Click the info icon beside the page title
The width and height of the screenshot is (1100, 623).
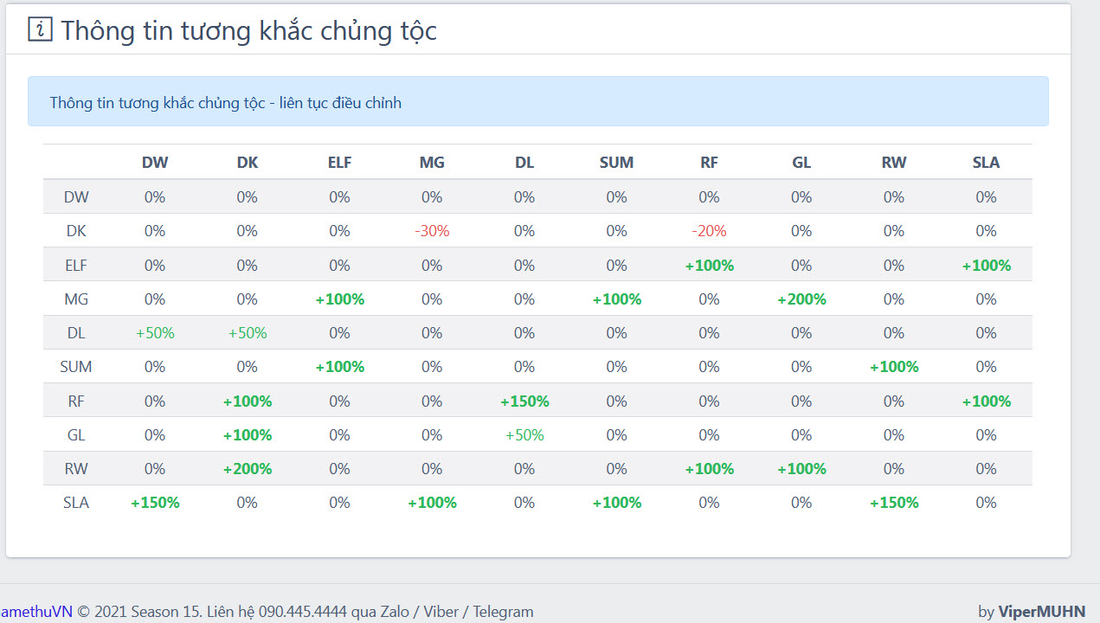[40, 29]
